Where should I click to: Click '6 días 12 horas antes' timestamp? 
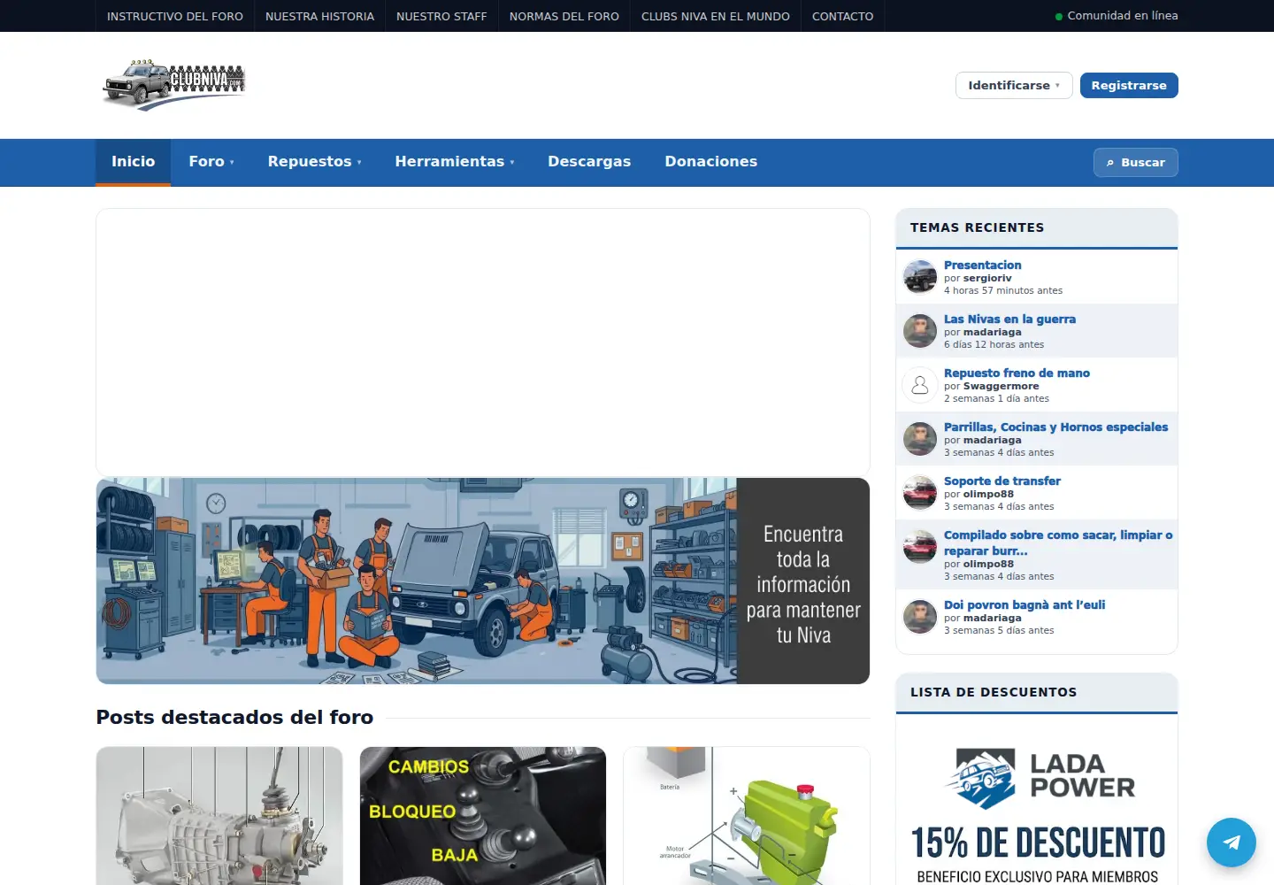click(994, 344)
